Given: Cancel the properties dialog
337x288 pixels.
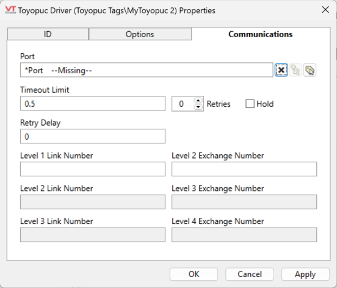Looking at the screenshot, I should [x=250, y=274].
